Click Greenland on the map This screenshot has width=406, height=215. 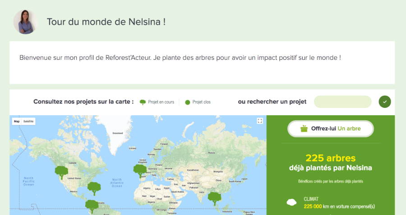pyautogui.click(x=118, y=133)
